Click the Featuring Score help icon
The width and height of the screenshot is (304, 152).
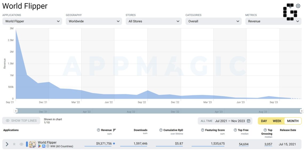coord(203,130)
